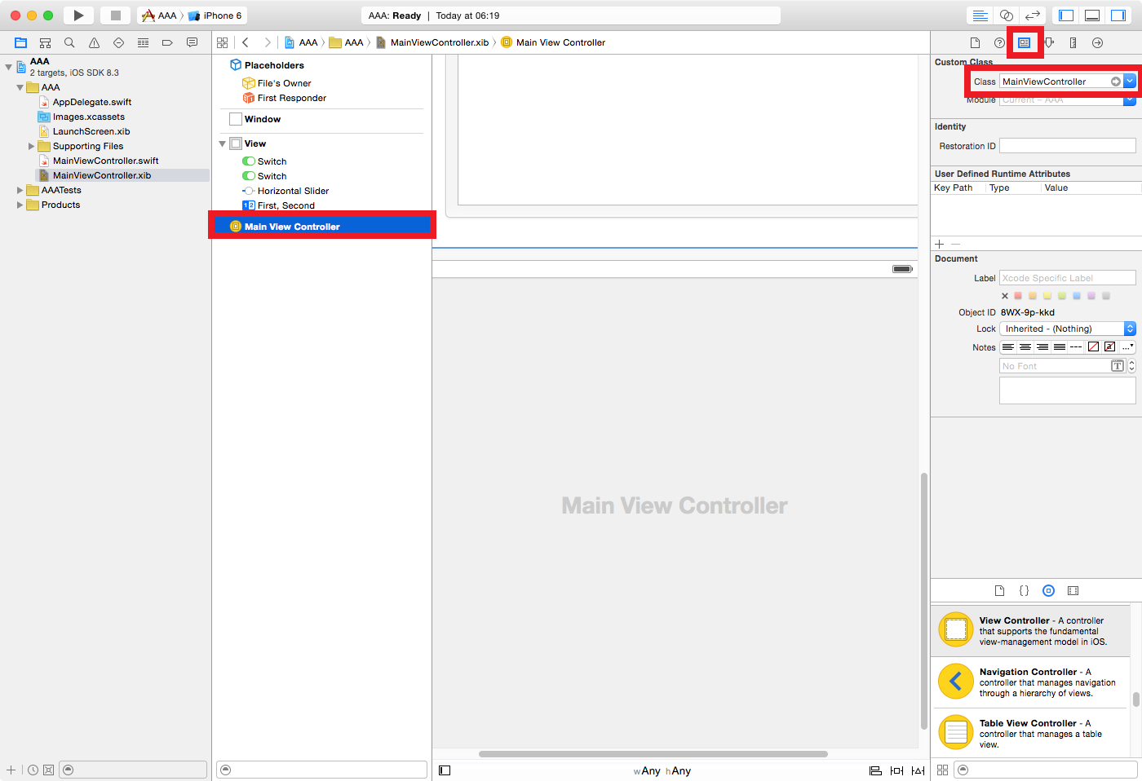Switch to the Size inspector tab

[1073, 42]
